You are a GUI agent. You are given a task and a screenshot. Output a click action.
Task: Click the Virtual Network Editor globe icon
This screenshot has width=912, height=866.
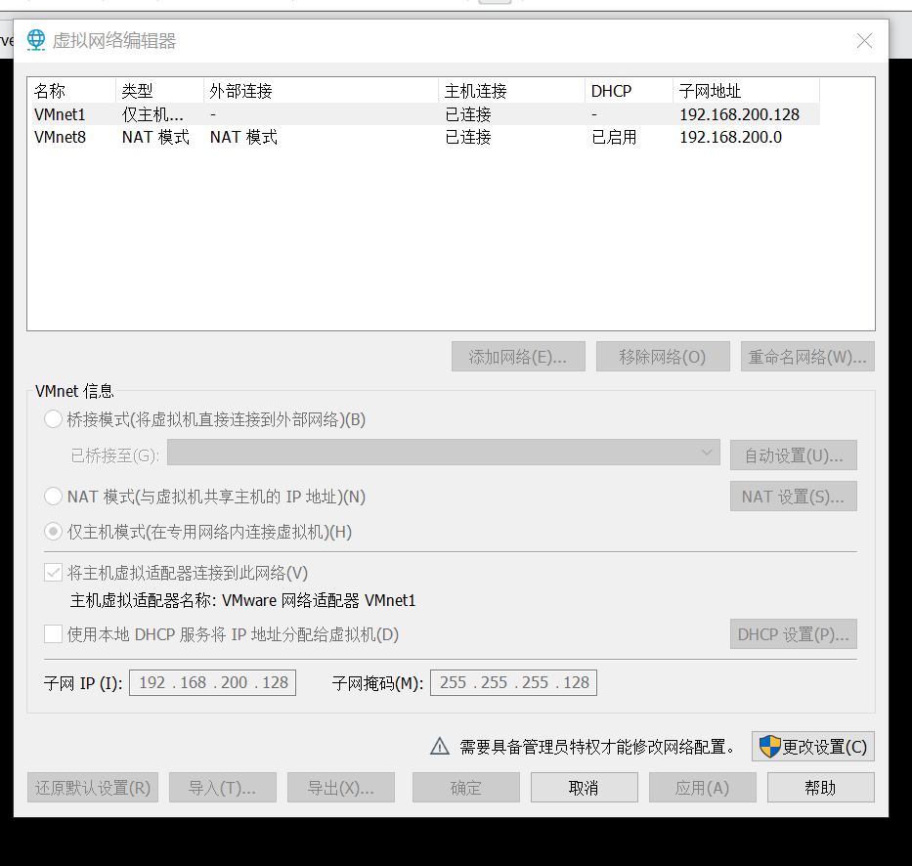point(36,40)
